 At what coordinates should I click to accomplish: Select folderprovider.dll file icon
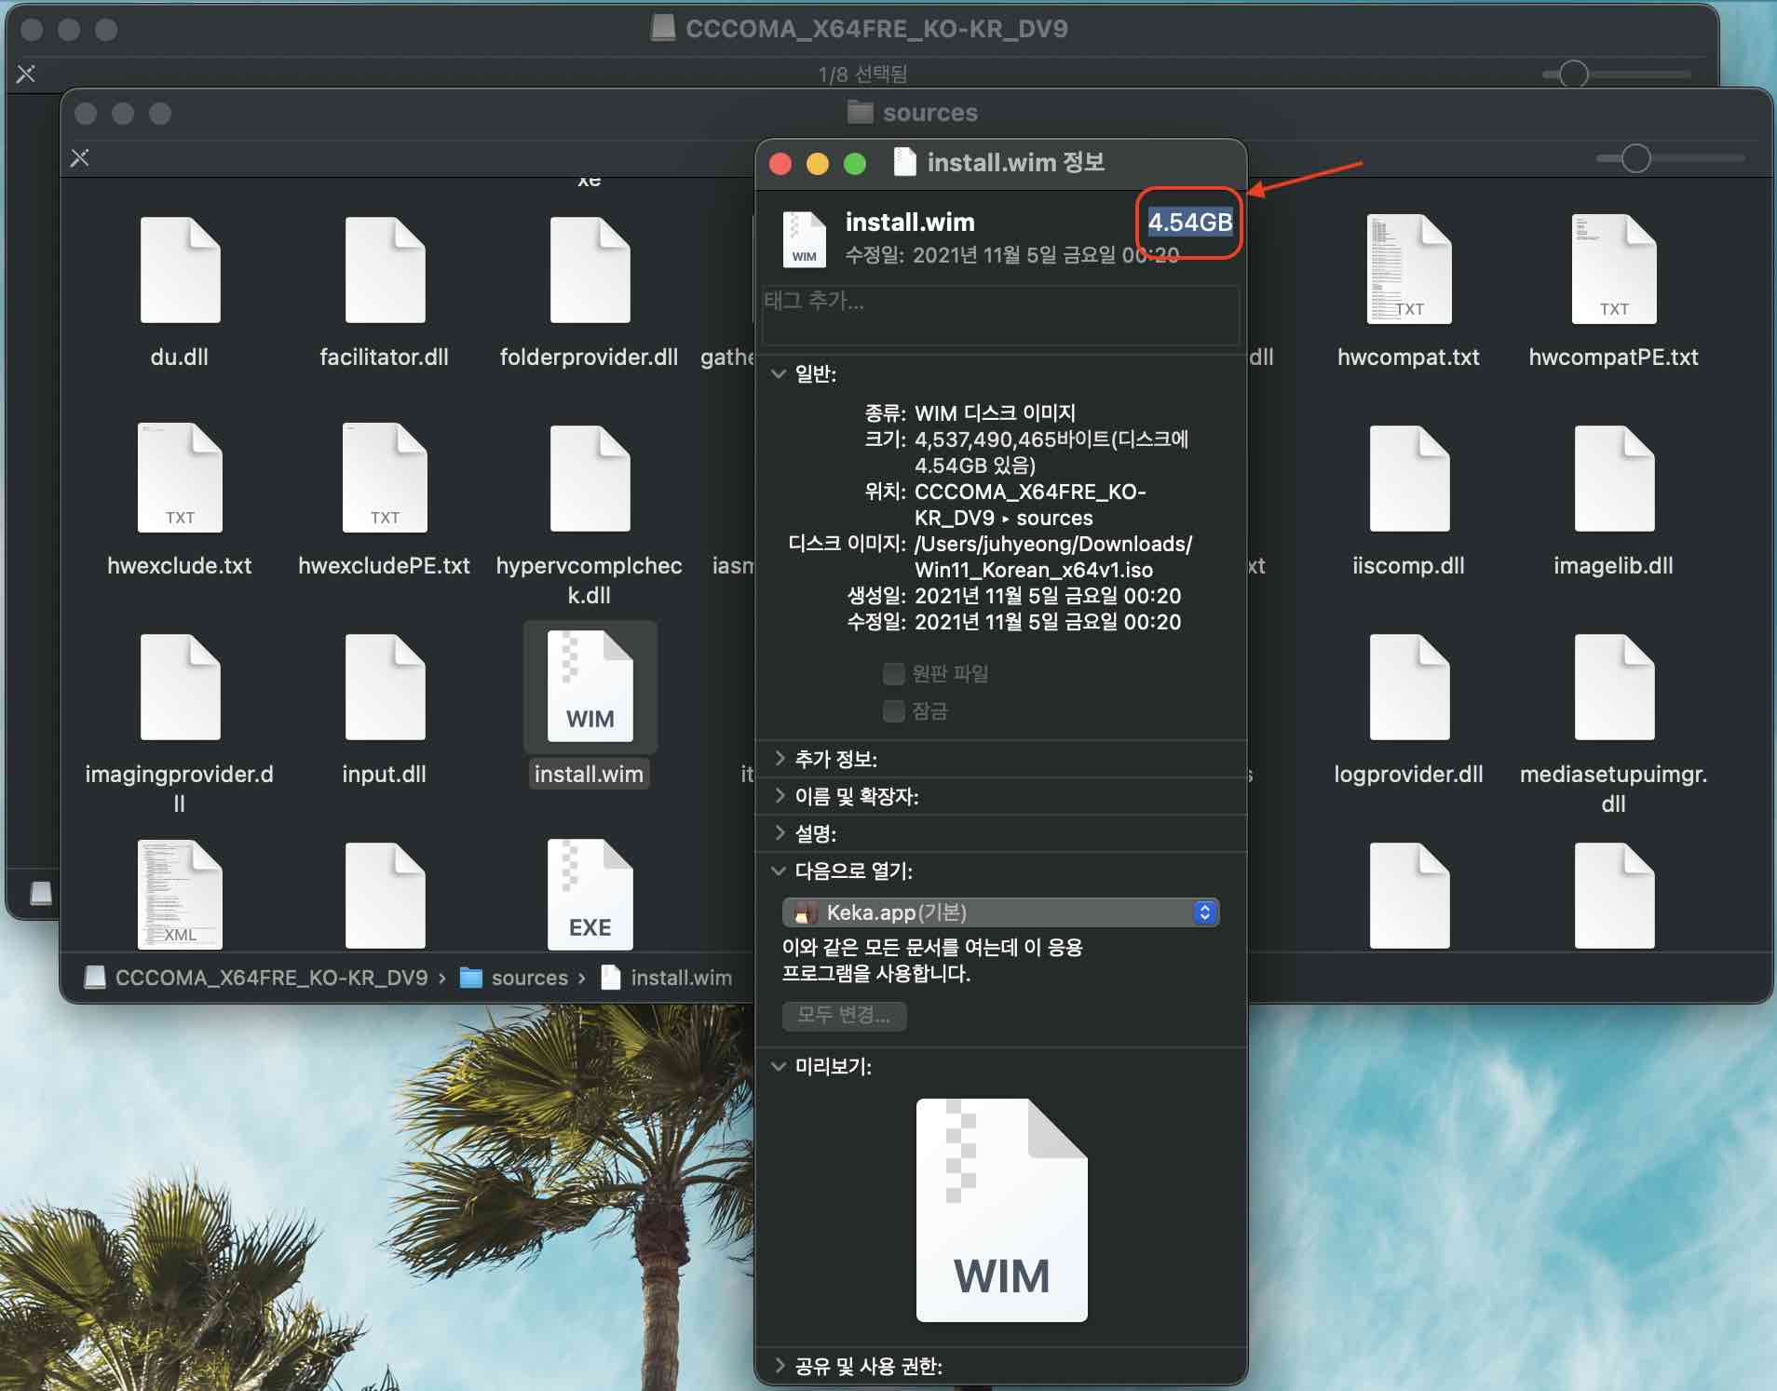point(590,270)
